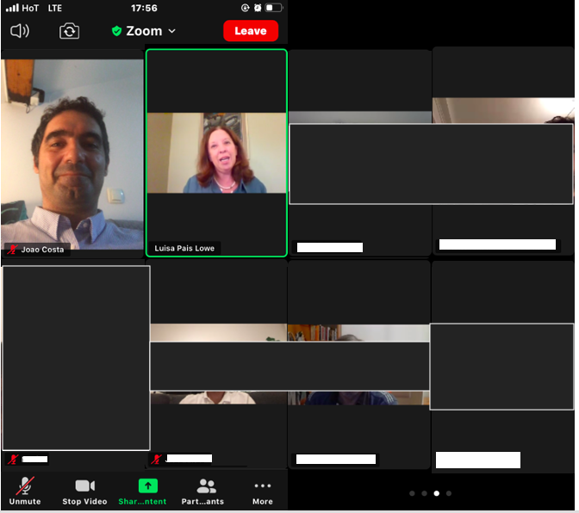Tap the cellular signal bars icon
The width and height of the screenshot is (579, 513).
point(12,8)
